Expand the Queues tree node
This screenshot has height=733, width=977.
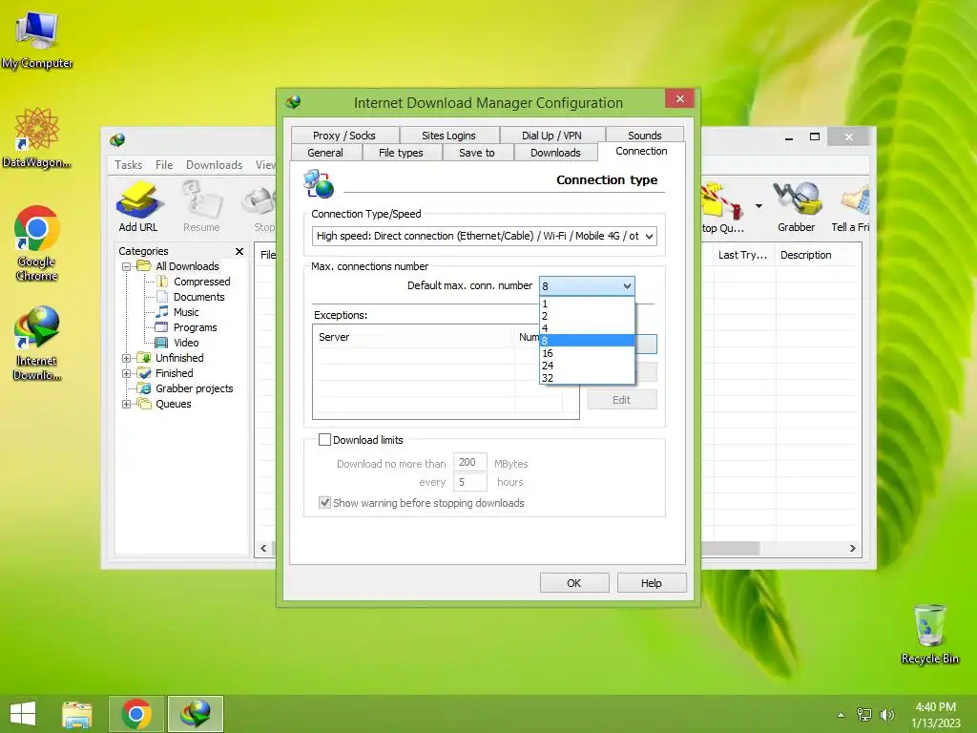127,404
